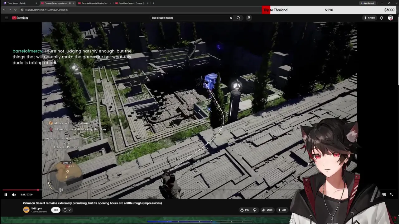Image resolution: width=399 pixels, height=224 pixels.
Task: Open the browser three-dot menu
Action: pyautogui.click(x=396, y=10)
